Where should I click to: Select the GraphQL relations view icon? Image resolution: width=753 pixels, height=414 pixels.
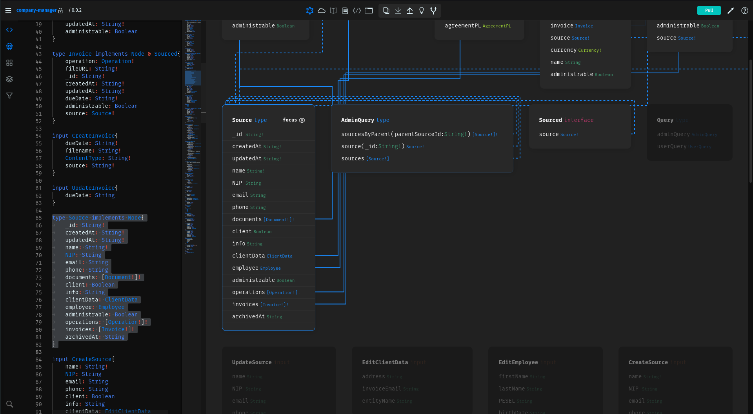pos(310,11)
